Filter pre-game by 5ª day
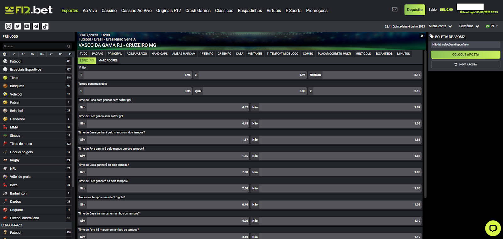This screenshot has height=239, width=503. click(14, 54)
